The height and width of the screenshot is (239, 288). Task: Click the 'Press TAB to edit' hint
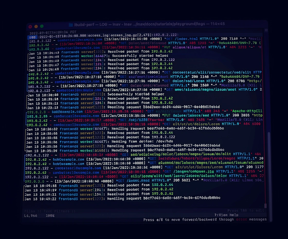246,211
